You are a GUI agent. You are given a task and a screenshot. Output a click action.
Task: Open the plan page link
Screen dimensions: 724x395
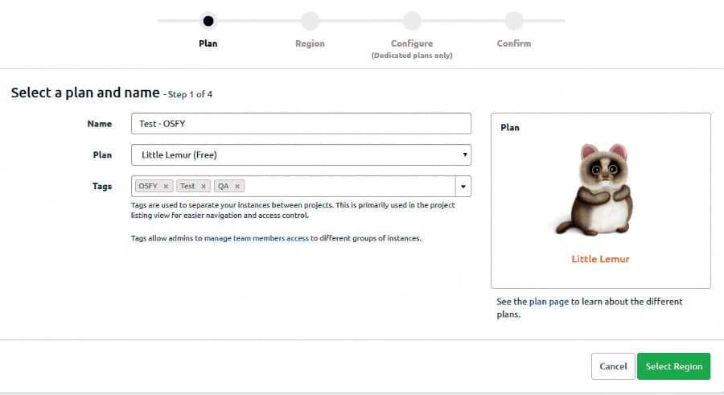549,302
